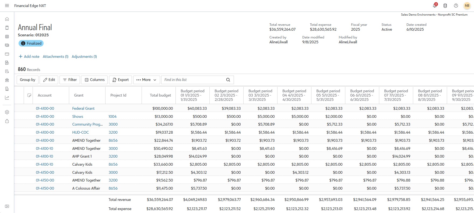Click the lock icon in sidebar
Viewport: 474px width, 213px height.
(x=7, y=121)
